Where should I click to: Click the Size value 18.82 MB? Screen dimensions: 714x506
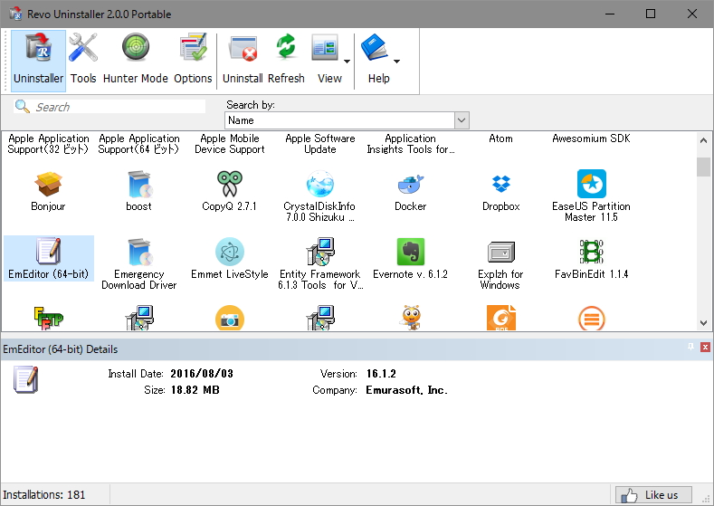195,390
